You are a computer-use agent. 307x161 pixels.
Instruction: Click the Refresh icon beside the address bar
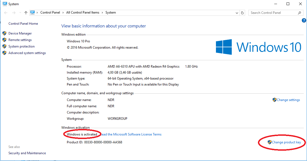[242, 12]
